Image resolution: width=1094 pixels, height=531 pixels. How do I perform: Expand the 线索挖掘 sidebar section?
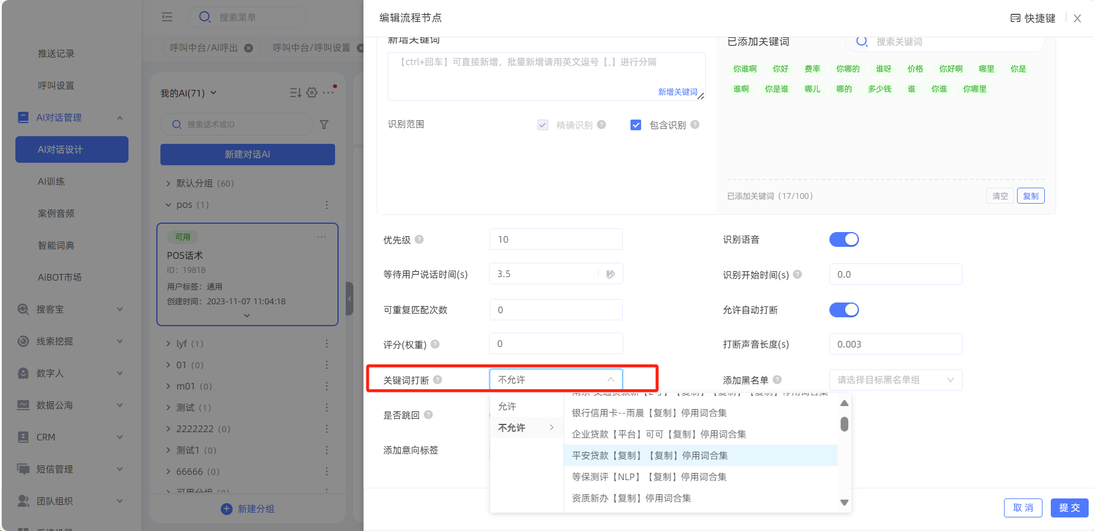[x=120, y=341]
